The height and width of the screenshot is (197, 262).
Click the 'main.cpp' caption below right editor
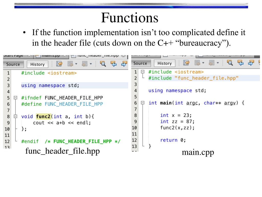pos(198,153)
